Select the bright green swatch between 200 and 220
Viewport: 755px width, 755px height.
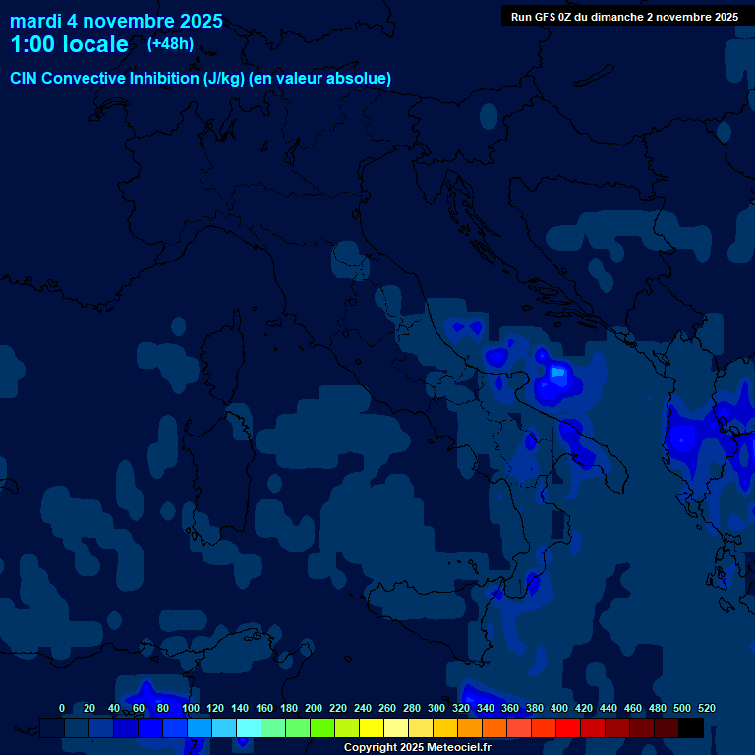[322, 728]
